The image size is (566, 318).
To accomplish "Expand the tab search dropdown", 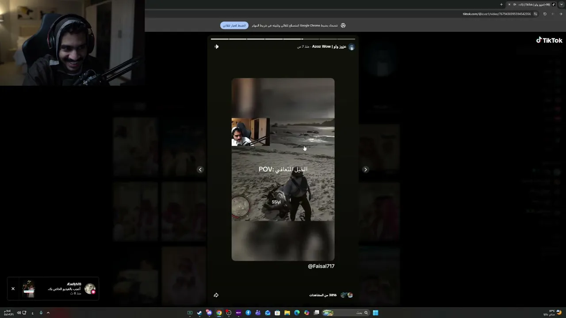I will (561, 4).
